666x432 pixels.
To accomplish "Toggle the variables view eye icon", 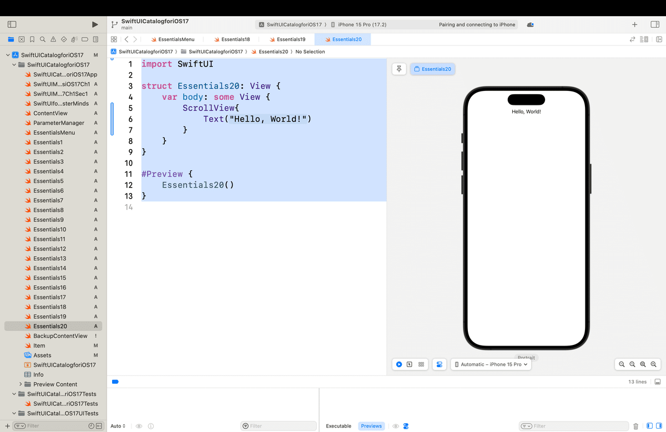I will coord(139,426).
